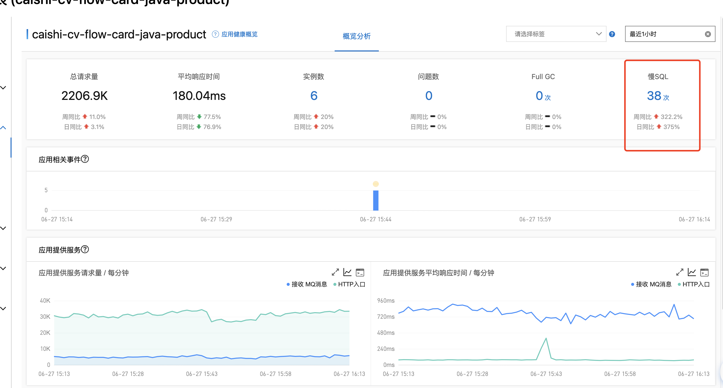
Task: Open line chart compare in request volume panel
Action: click(x=347, y=272)
